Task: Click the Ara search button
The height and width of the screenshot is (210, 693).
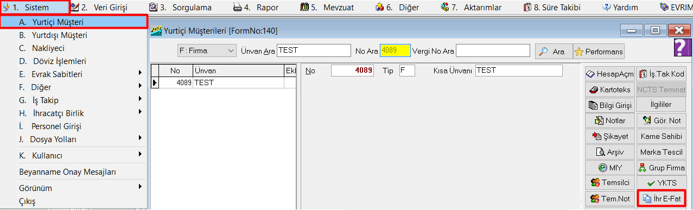Action: 553,52
